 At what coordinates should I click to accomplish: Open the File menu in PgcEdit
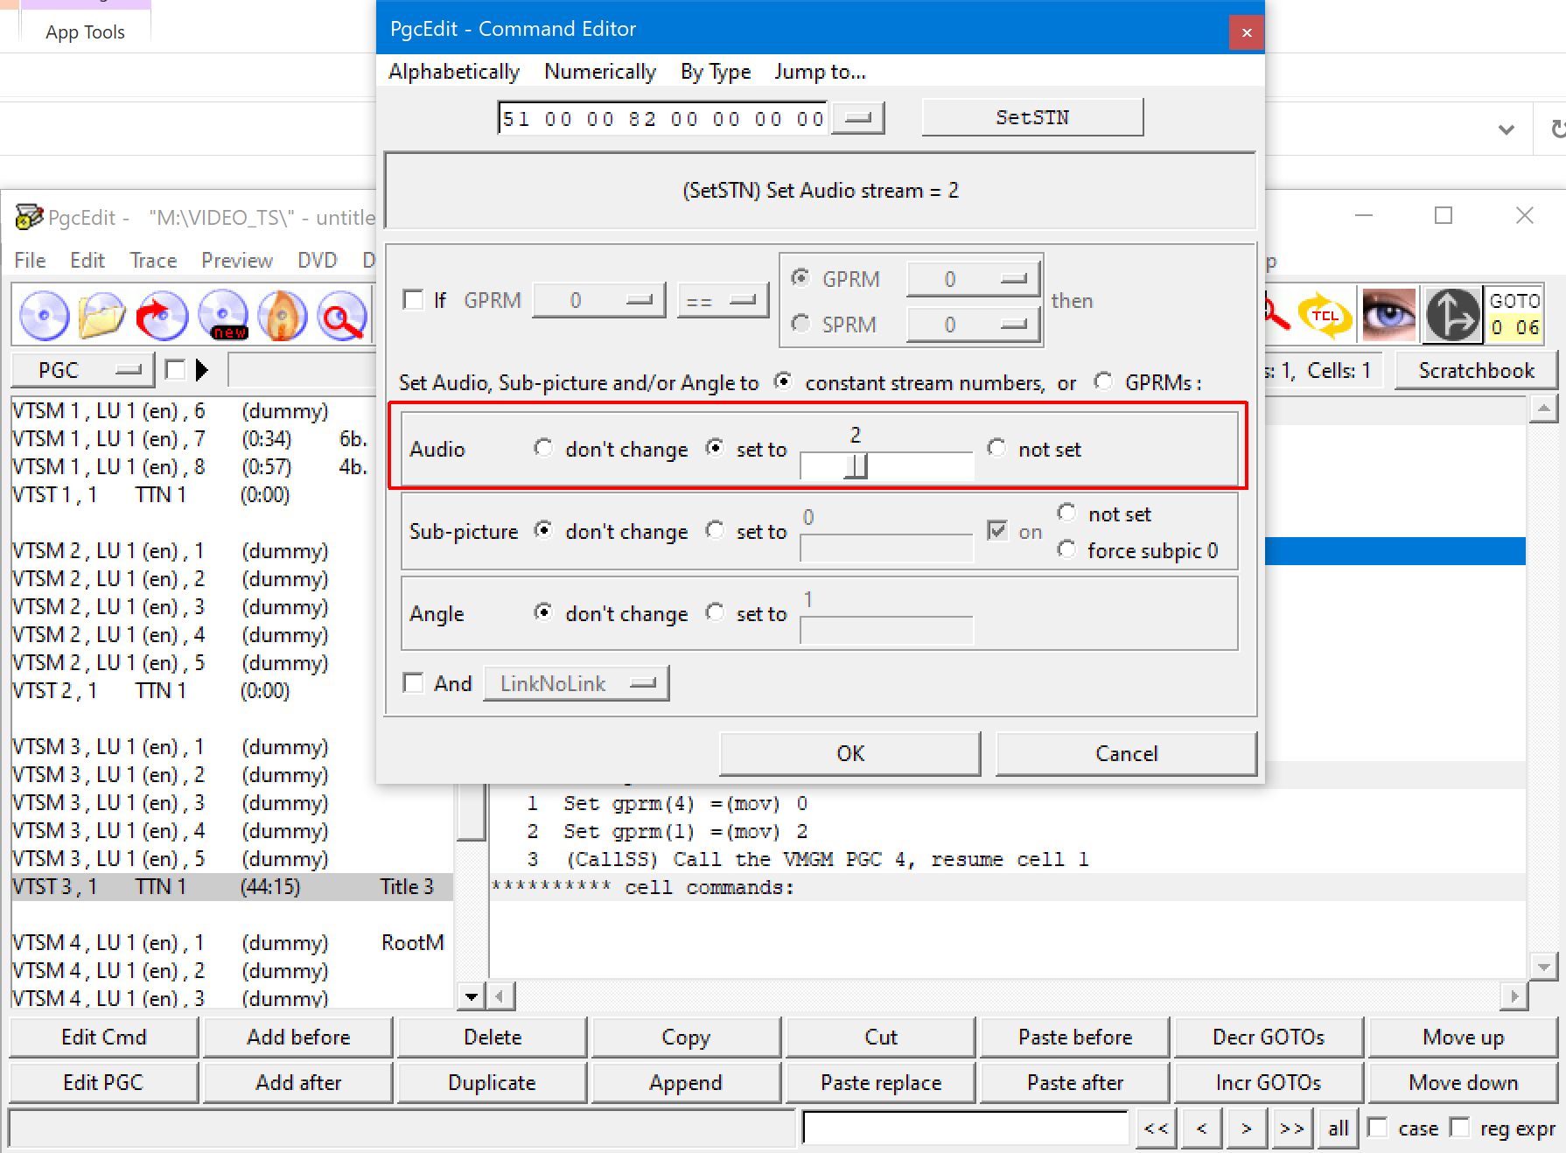[x=30, y=260]
